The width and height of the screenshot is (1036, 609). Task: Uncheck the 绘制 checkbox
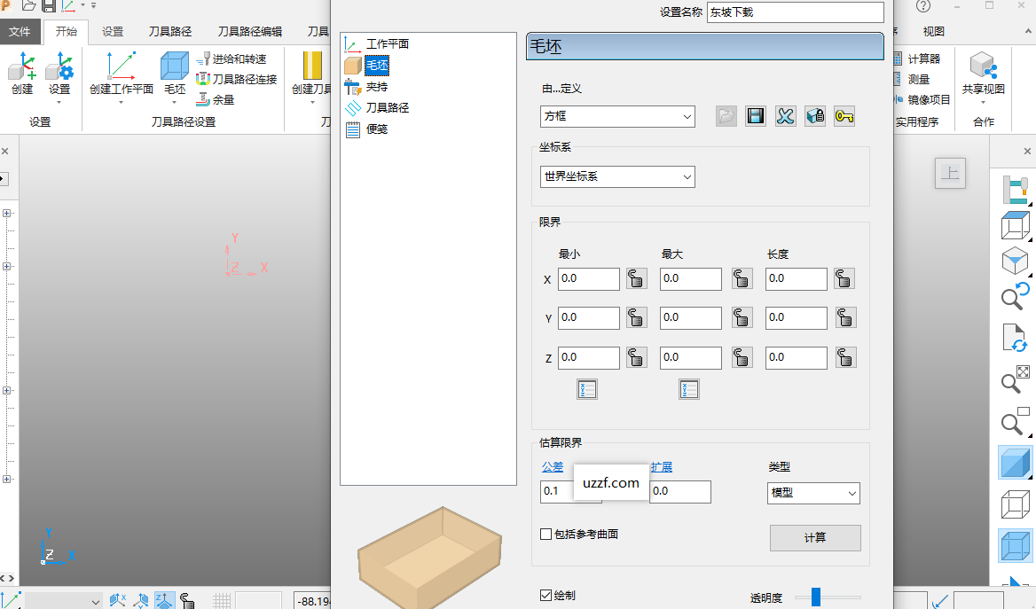(546, 595)
